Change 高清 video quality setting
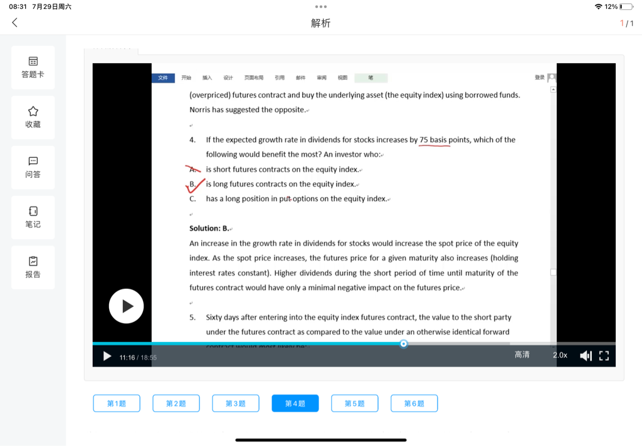The width and height of the screenshot is (642, 446). (522, 355)
